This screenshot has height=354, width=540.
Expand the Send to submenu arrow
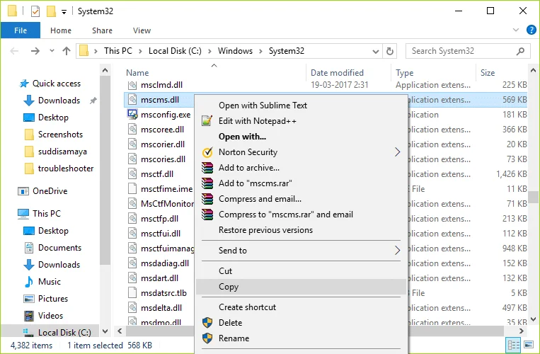(x=398, y=251)
